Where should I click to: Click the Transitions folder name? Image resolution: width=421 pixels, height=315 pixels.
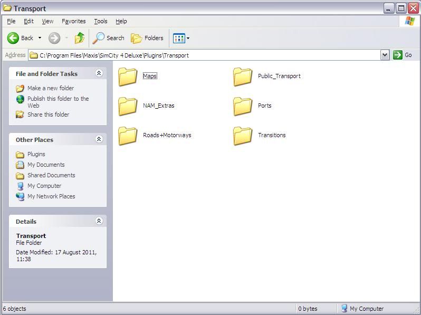[272, 135]
